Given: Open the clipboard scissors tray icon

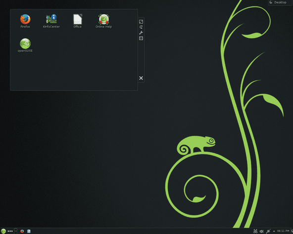Looking at the screenshot, I should click(255, 231).
